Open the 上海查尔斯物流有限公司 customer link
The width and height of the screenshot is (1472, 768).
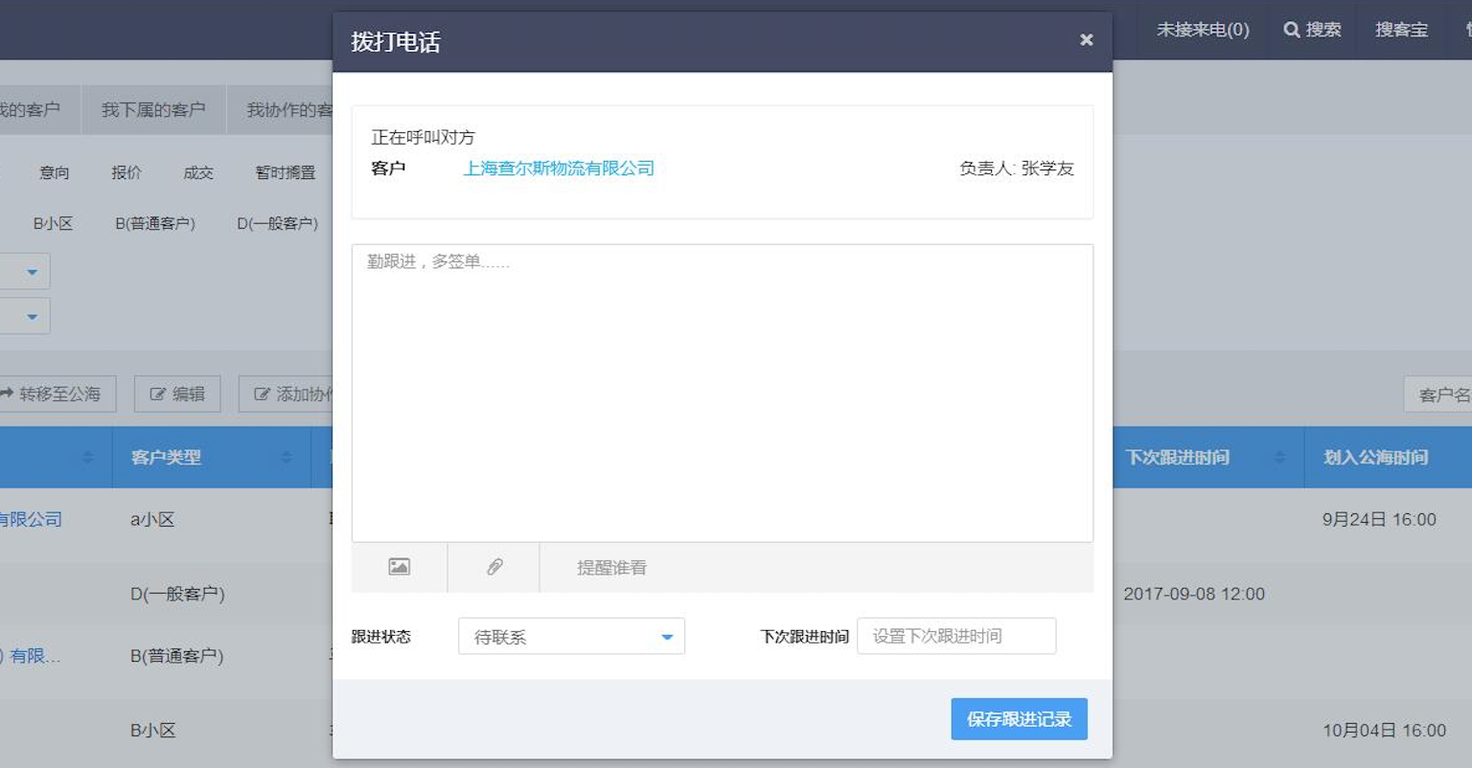tap(559, 169)
